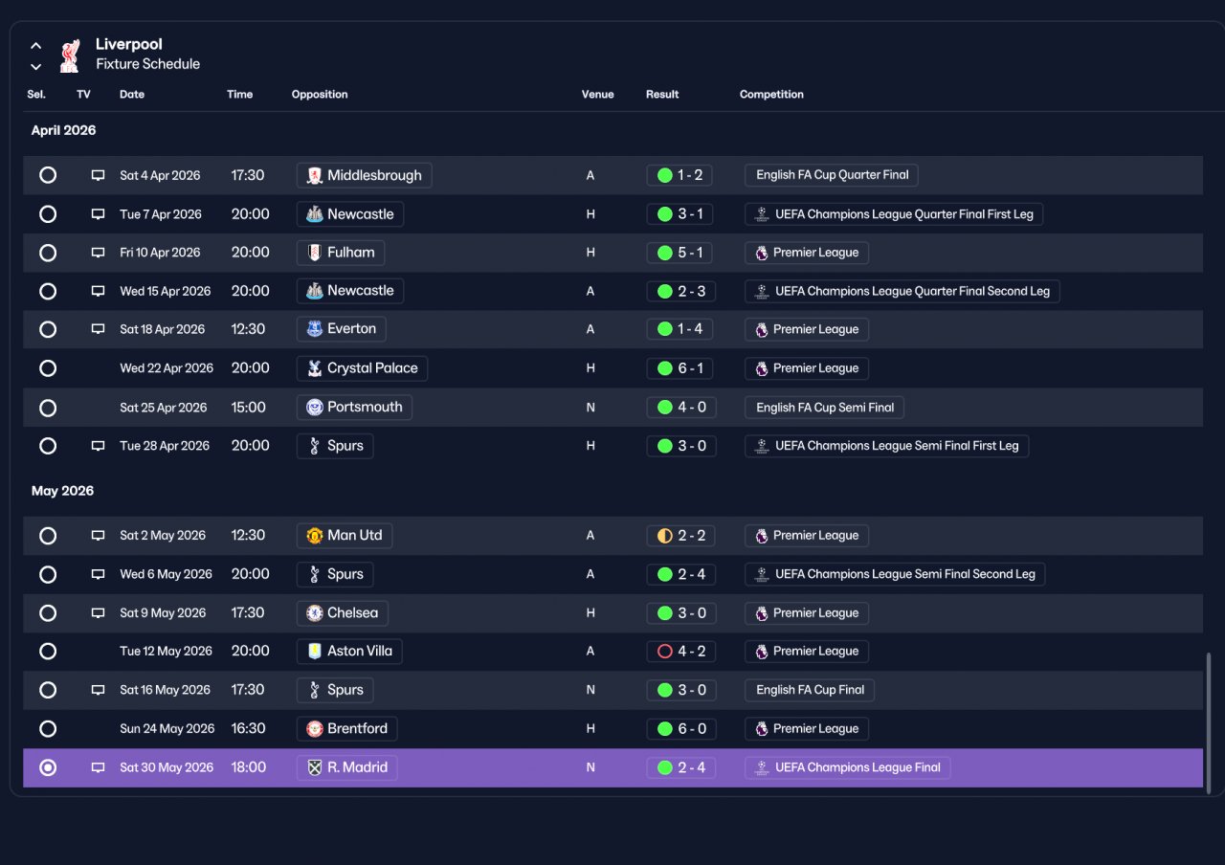Open the English FA Cup Final competition button
Viewport: 1225px width, 865px height.
pos(810,690)
